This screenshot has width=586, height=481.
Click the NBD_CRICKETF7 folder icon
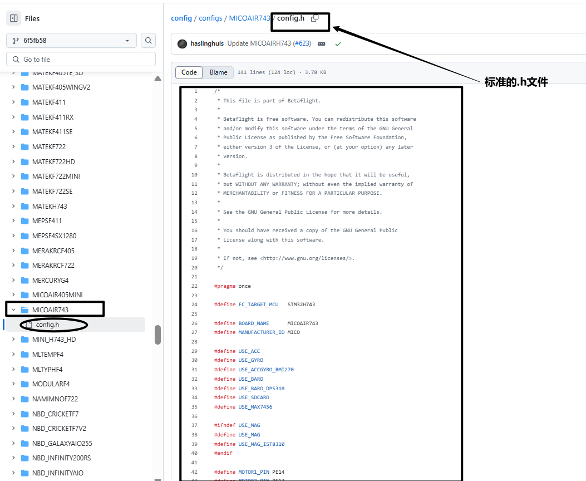point(24,414)
